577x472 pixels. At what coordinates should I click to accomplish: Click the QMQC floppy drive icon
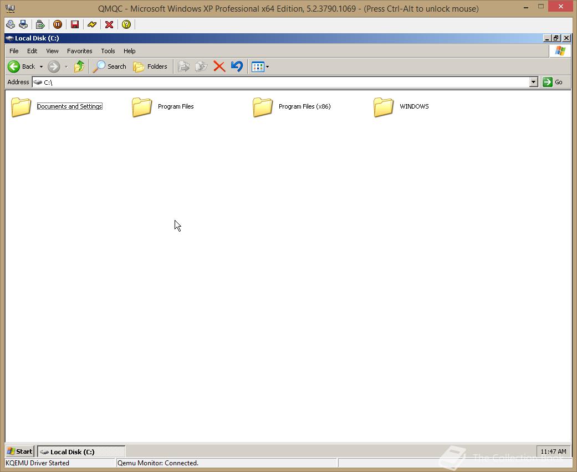pyautogui.click(x=23, y=24)
